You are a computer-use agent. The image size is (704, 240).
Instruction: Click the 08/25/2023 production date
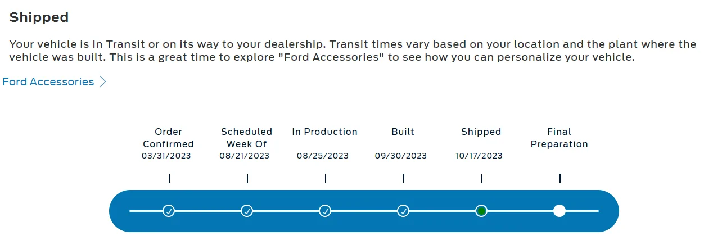[x=323, y=156]
